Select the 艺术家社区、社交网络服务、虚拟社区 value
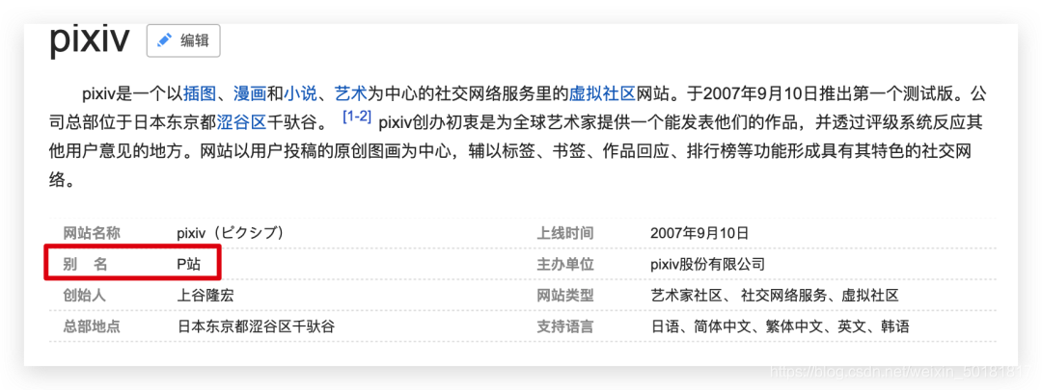The width and height of the screenshot is (1042, 390). [x=775, y=296]
